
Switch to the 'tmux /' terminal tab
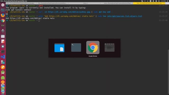[85, 3]
